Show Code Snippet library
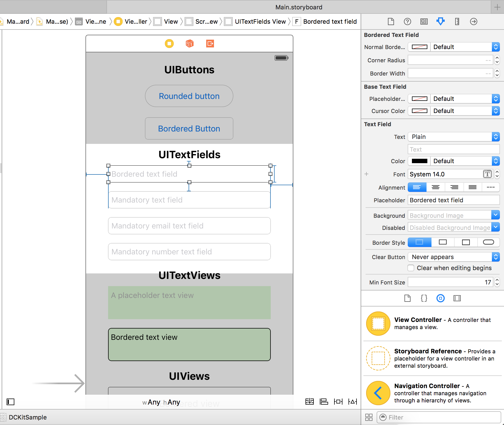 424,298
